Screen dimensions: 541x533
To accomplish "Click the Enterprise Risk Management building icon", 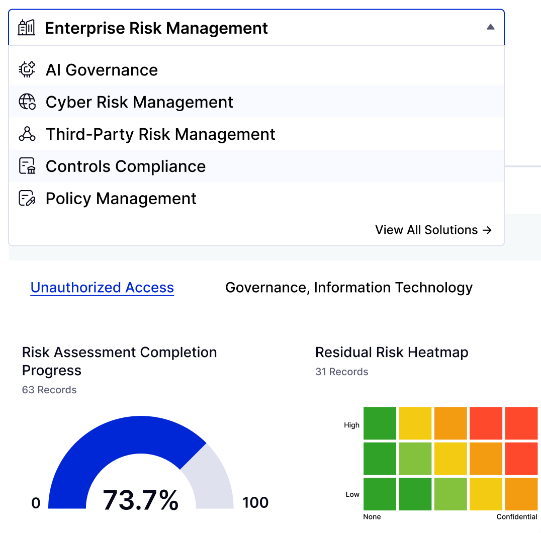I will [x=26, y=28].
